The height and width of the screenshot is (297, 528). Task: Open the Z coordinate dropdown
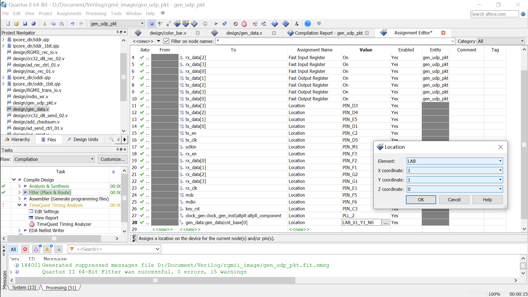(x=455, y=189)
